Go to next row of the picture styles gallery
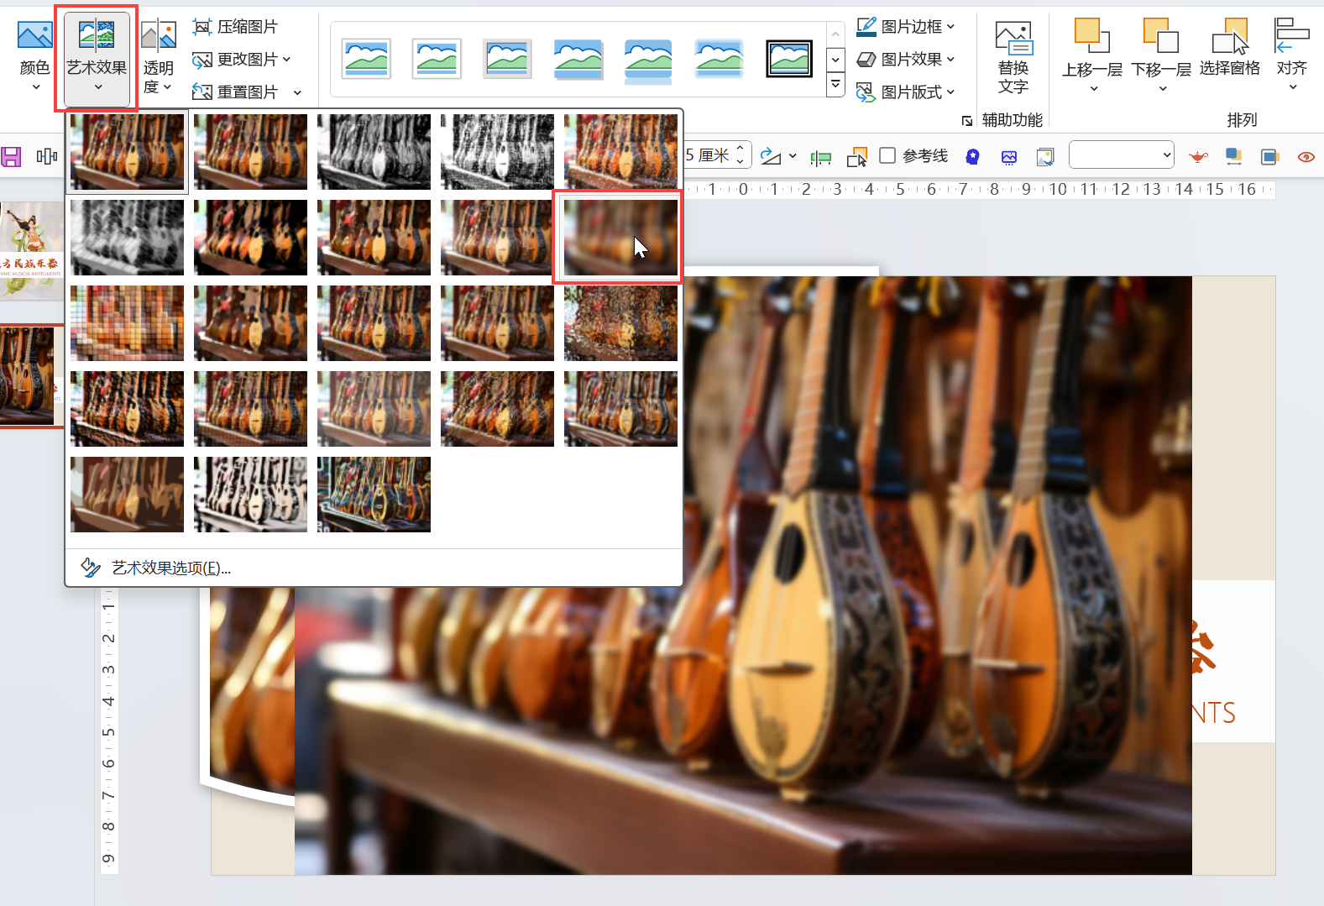Viewport: 1324px width, 906px height. tap(835, 60)
